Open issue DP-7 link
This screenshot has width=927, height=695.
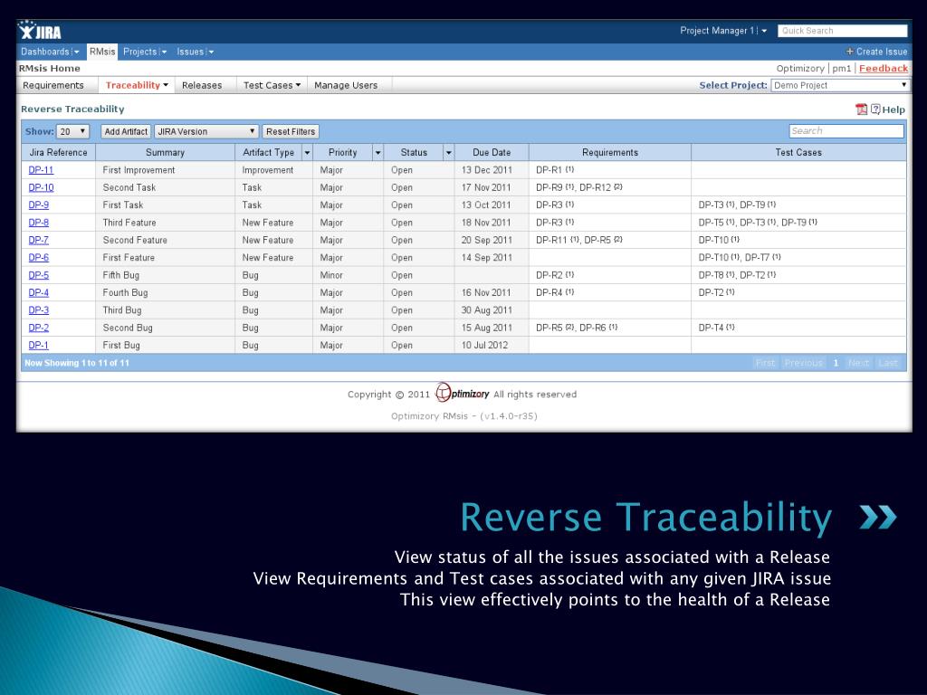(x=38, y=240)
